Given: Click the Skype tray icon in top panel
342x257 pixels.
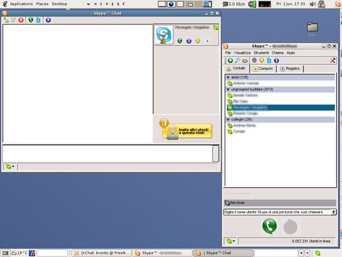Looking at the screenshot, I should [x=338, y=4].
